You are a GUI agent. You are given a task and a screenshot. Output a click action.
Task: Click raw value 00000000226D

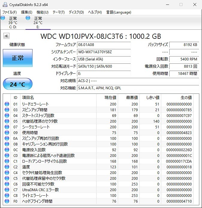point(179,150)
